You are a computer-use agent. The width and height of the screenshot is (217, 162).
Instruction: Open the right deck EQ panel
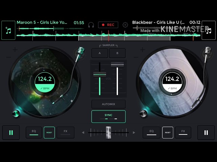coord(152,132)
